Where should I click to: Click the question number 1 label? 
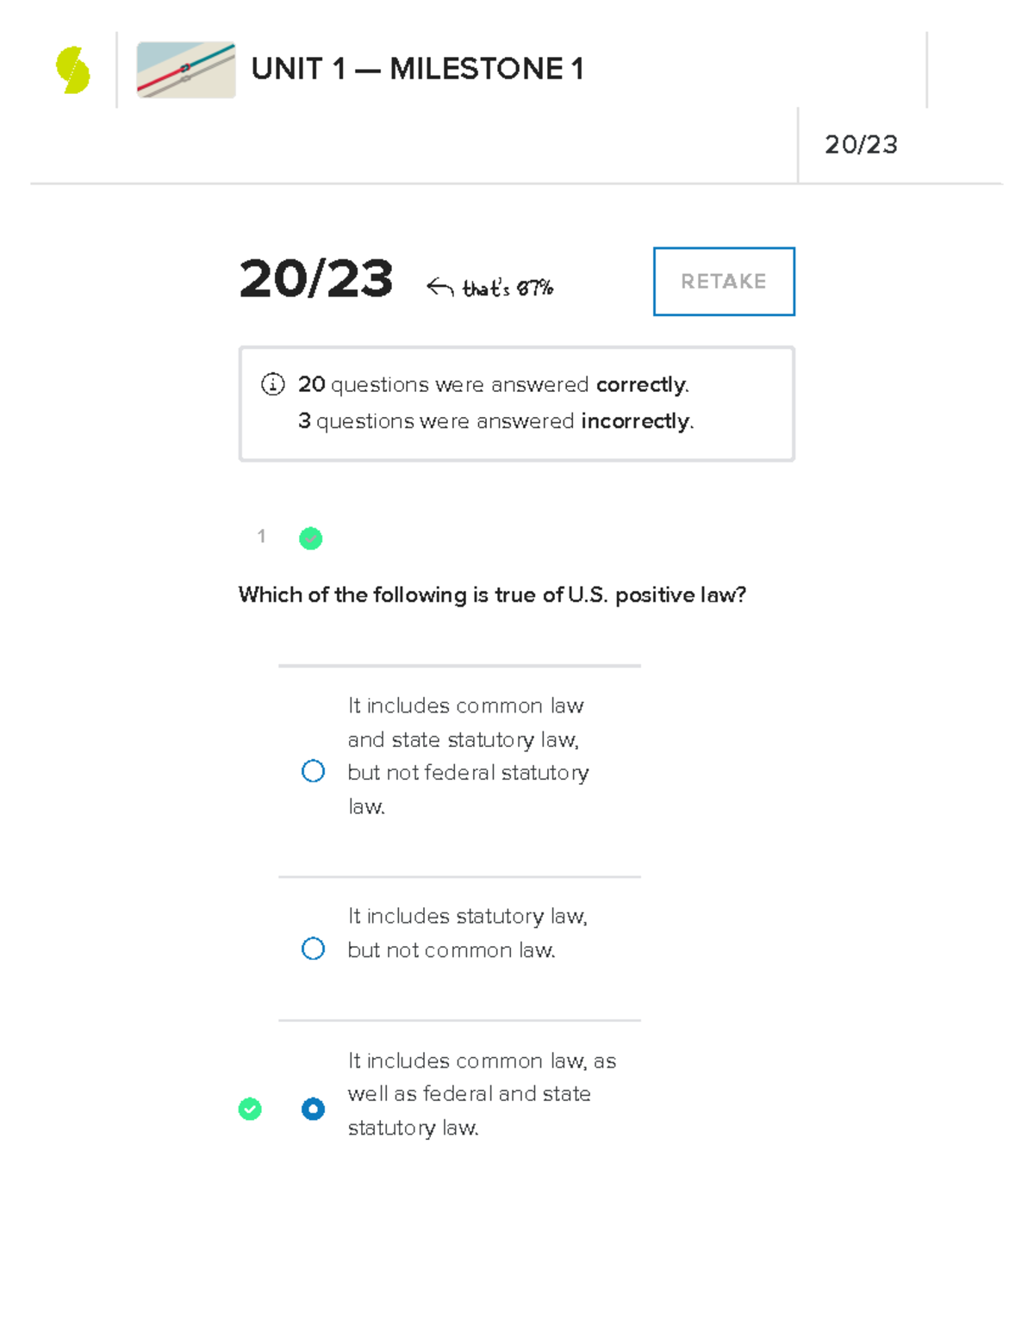pyautogui.click(x=261, y=537)
